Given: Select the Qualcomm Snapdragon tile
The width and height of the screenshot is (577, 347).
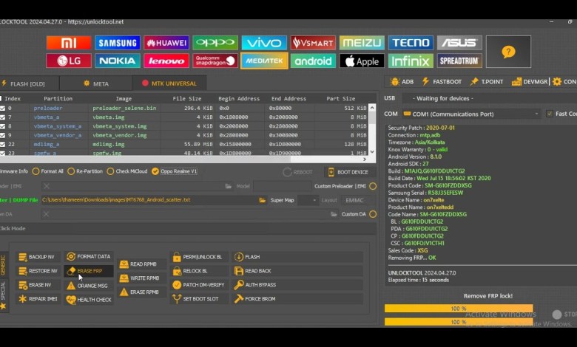Looking at the screenshot, I should (x=215, y=61).
